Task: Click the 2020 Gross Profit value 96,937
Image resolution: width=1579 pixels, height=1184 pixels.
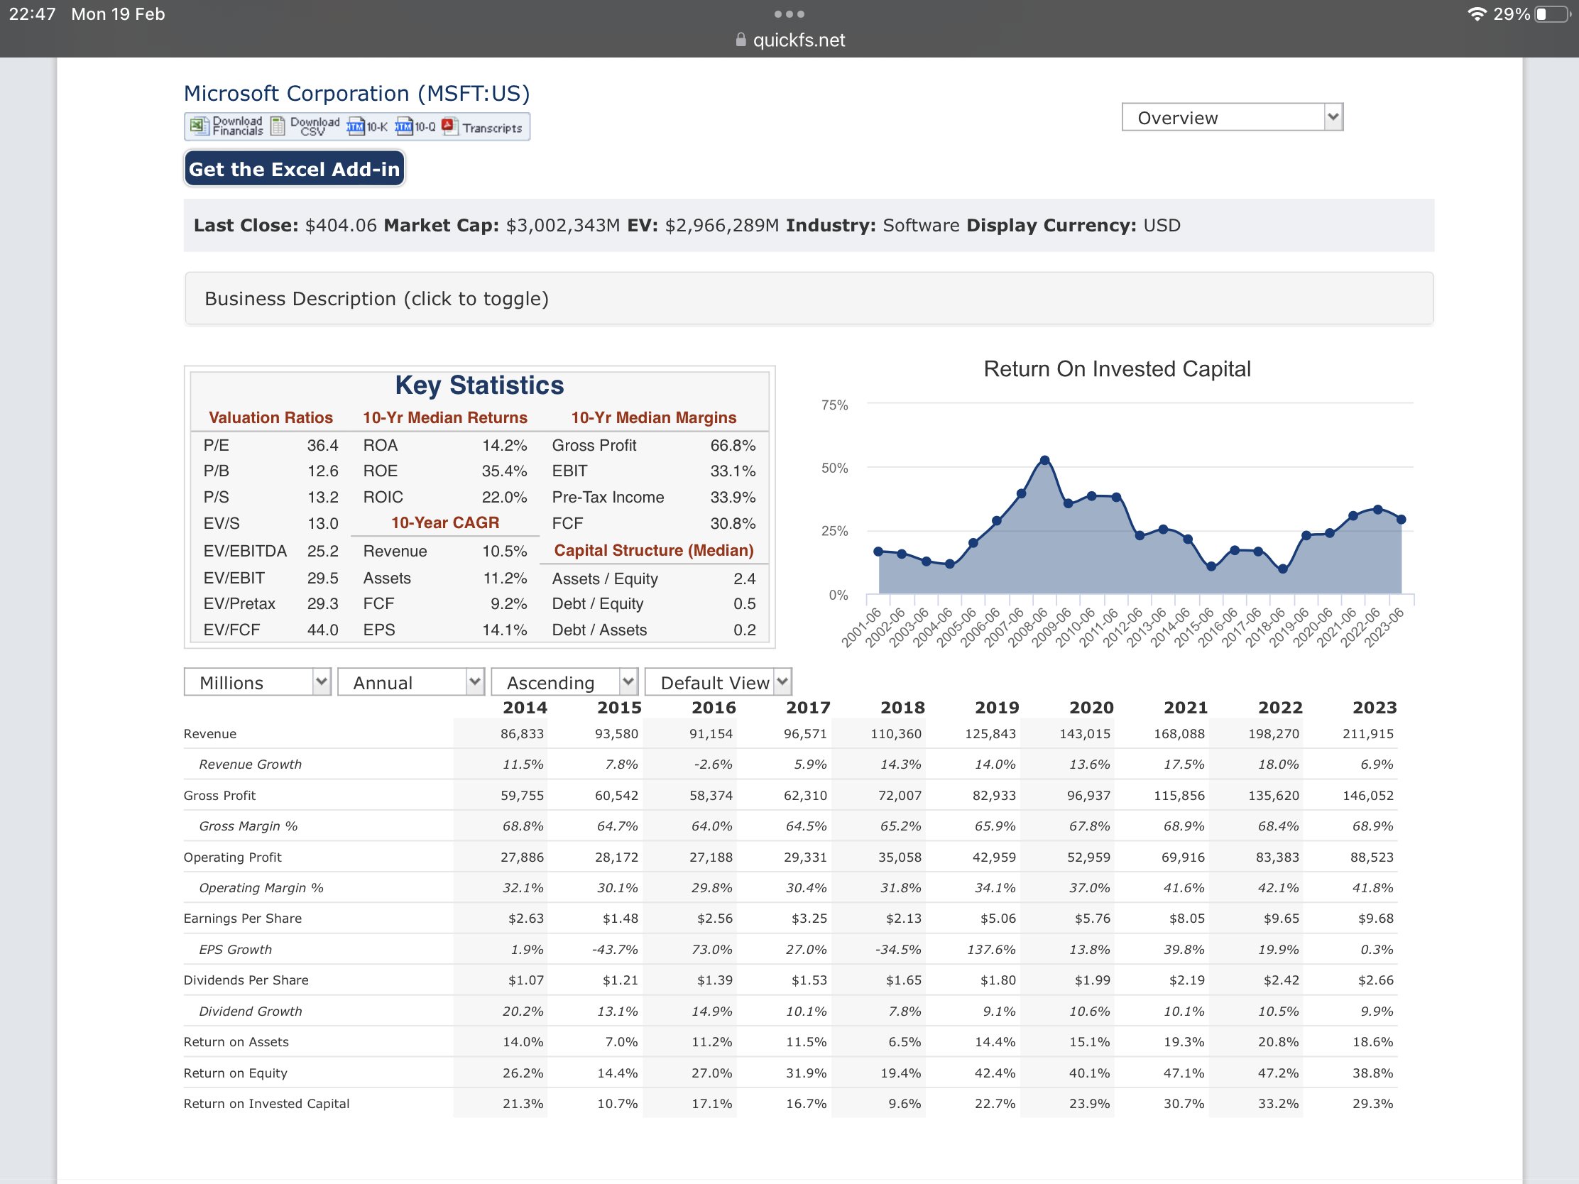Action: [x=1088, y=795]
